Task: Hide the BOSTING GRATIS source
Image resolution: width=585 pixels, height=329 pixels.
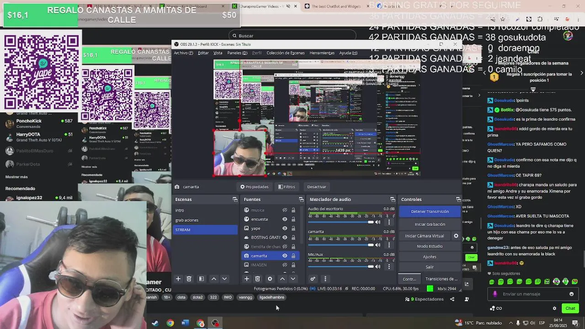Action: point(285,238)
